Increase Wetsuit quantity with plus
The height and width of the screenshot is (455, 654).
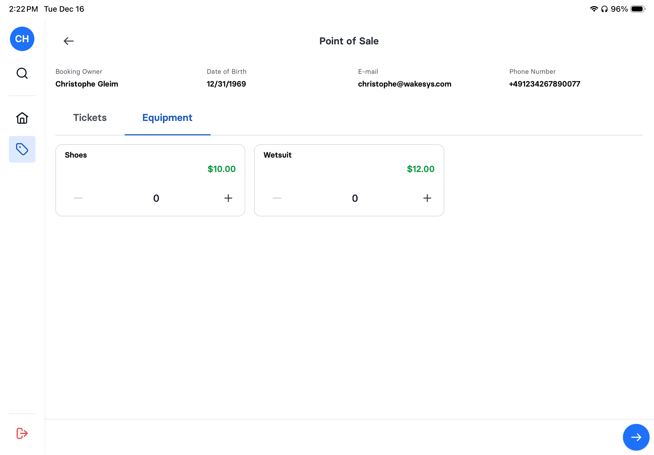427,198
